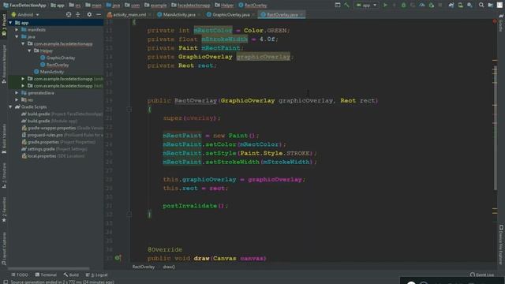505x284 pixels.
Task: Open the Structure side tab
Action: point(4,175)
